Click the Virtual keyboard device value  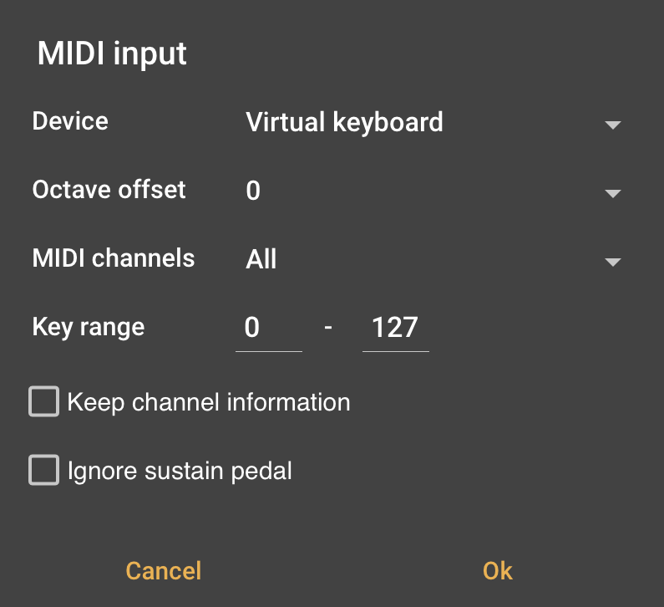[x=344, y=123]
